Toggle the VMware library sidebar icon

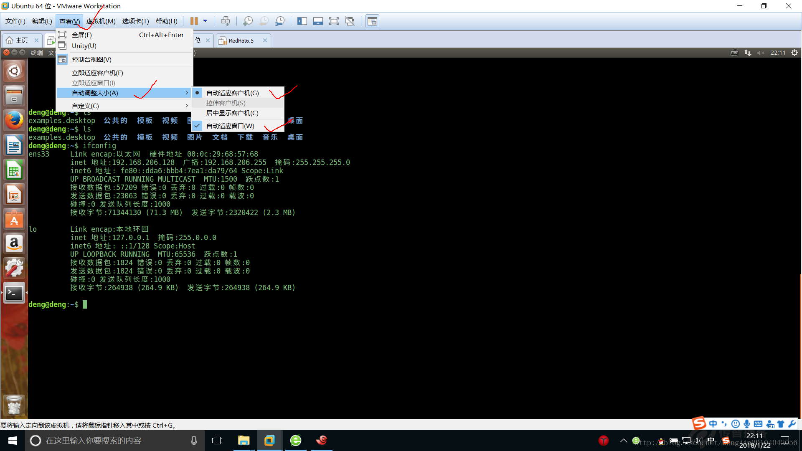[302, 20]
